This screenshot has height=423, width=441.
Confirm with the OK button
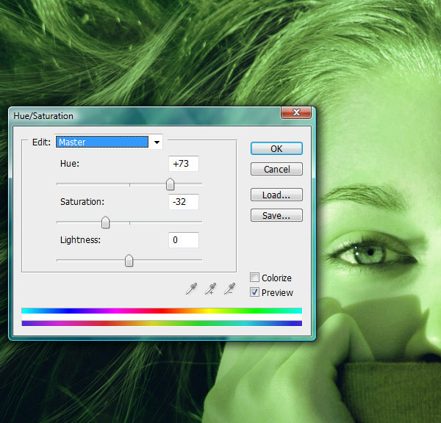[x=276, y=148]
